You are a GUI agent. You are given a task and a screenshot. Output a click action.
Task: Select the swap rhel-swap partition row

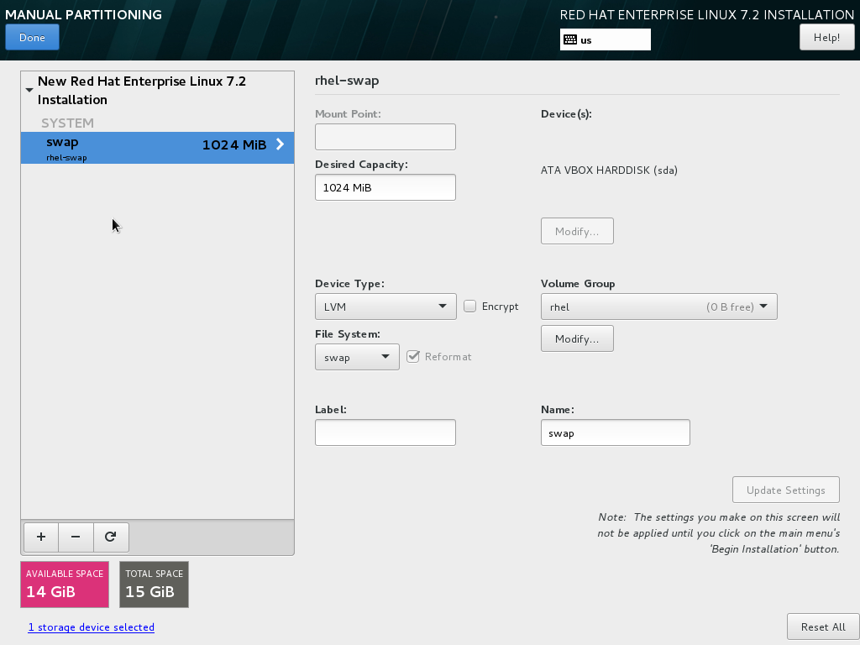(157, 148)
